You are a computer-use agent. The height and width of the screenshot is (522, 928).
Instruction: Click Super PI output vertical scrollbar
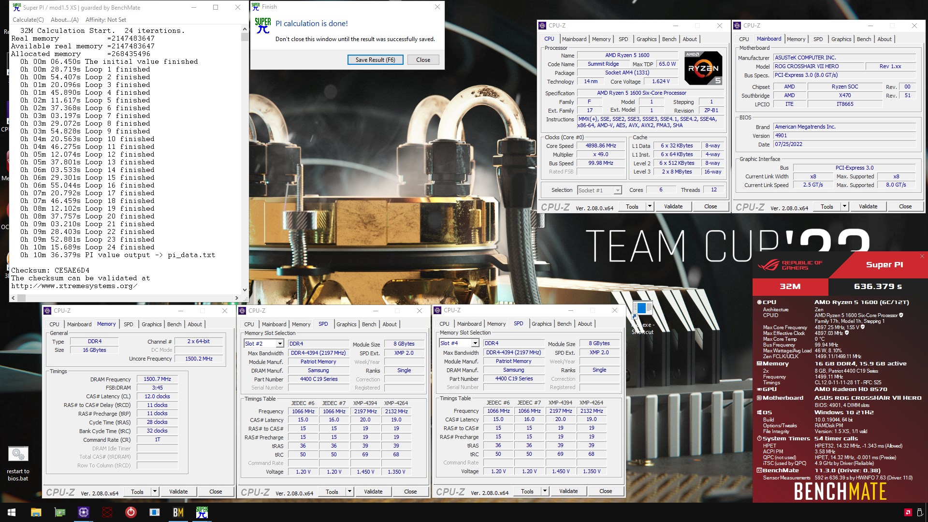click(245, 159)
